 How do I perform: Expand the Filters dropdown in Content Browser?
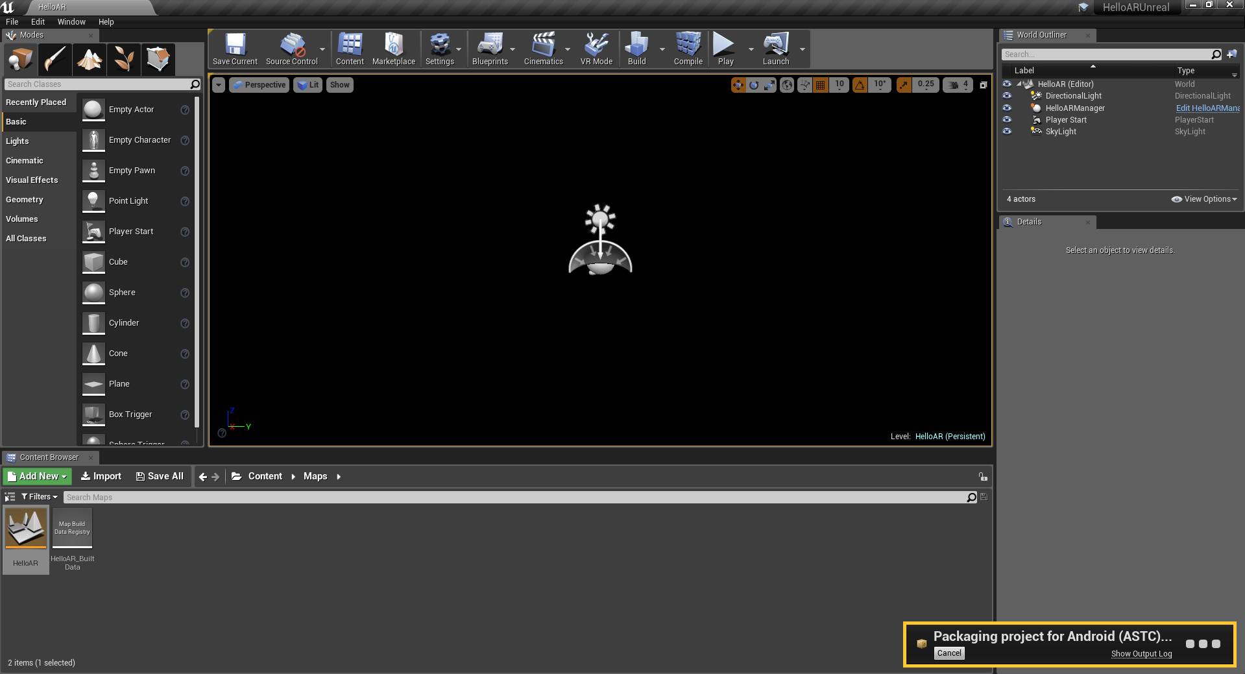click(40, 497)
